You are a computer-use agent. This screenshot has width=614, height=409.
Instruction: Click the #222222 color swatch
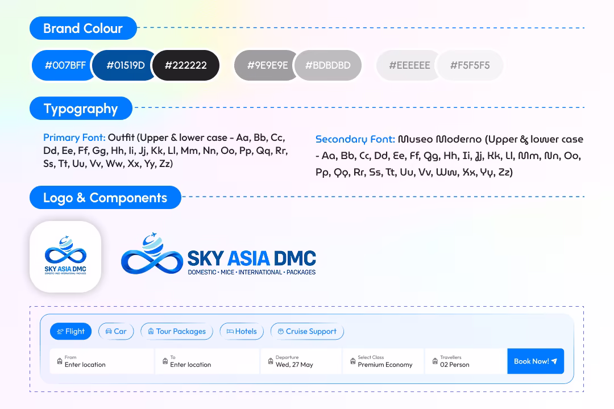(185, 65)
